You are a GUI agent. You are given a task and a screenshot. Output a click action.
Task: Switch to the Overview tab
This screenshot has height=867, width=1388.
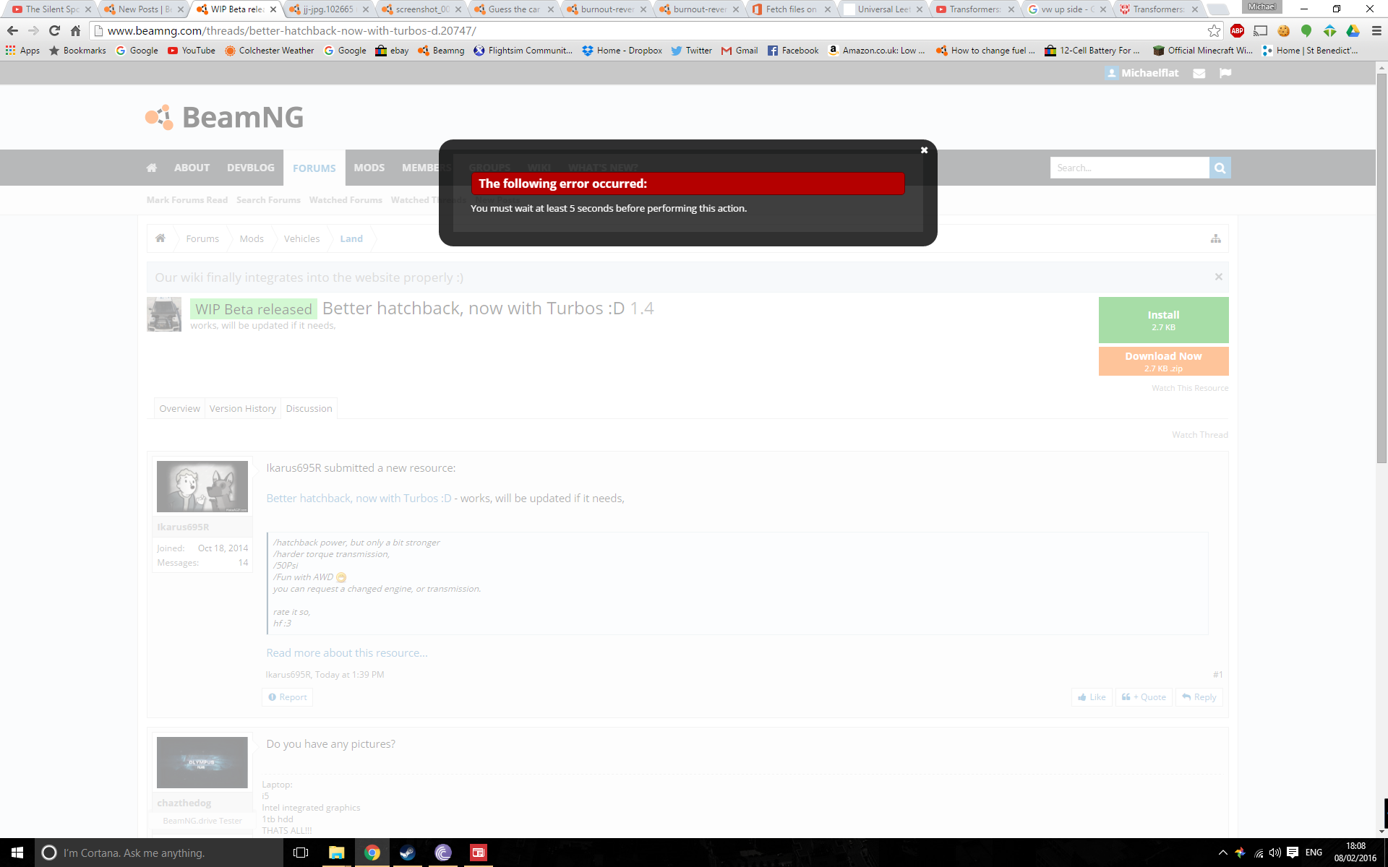pos(179,408)
